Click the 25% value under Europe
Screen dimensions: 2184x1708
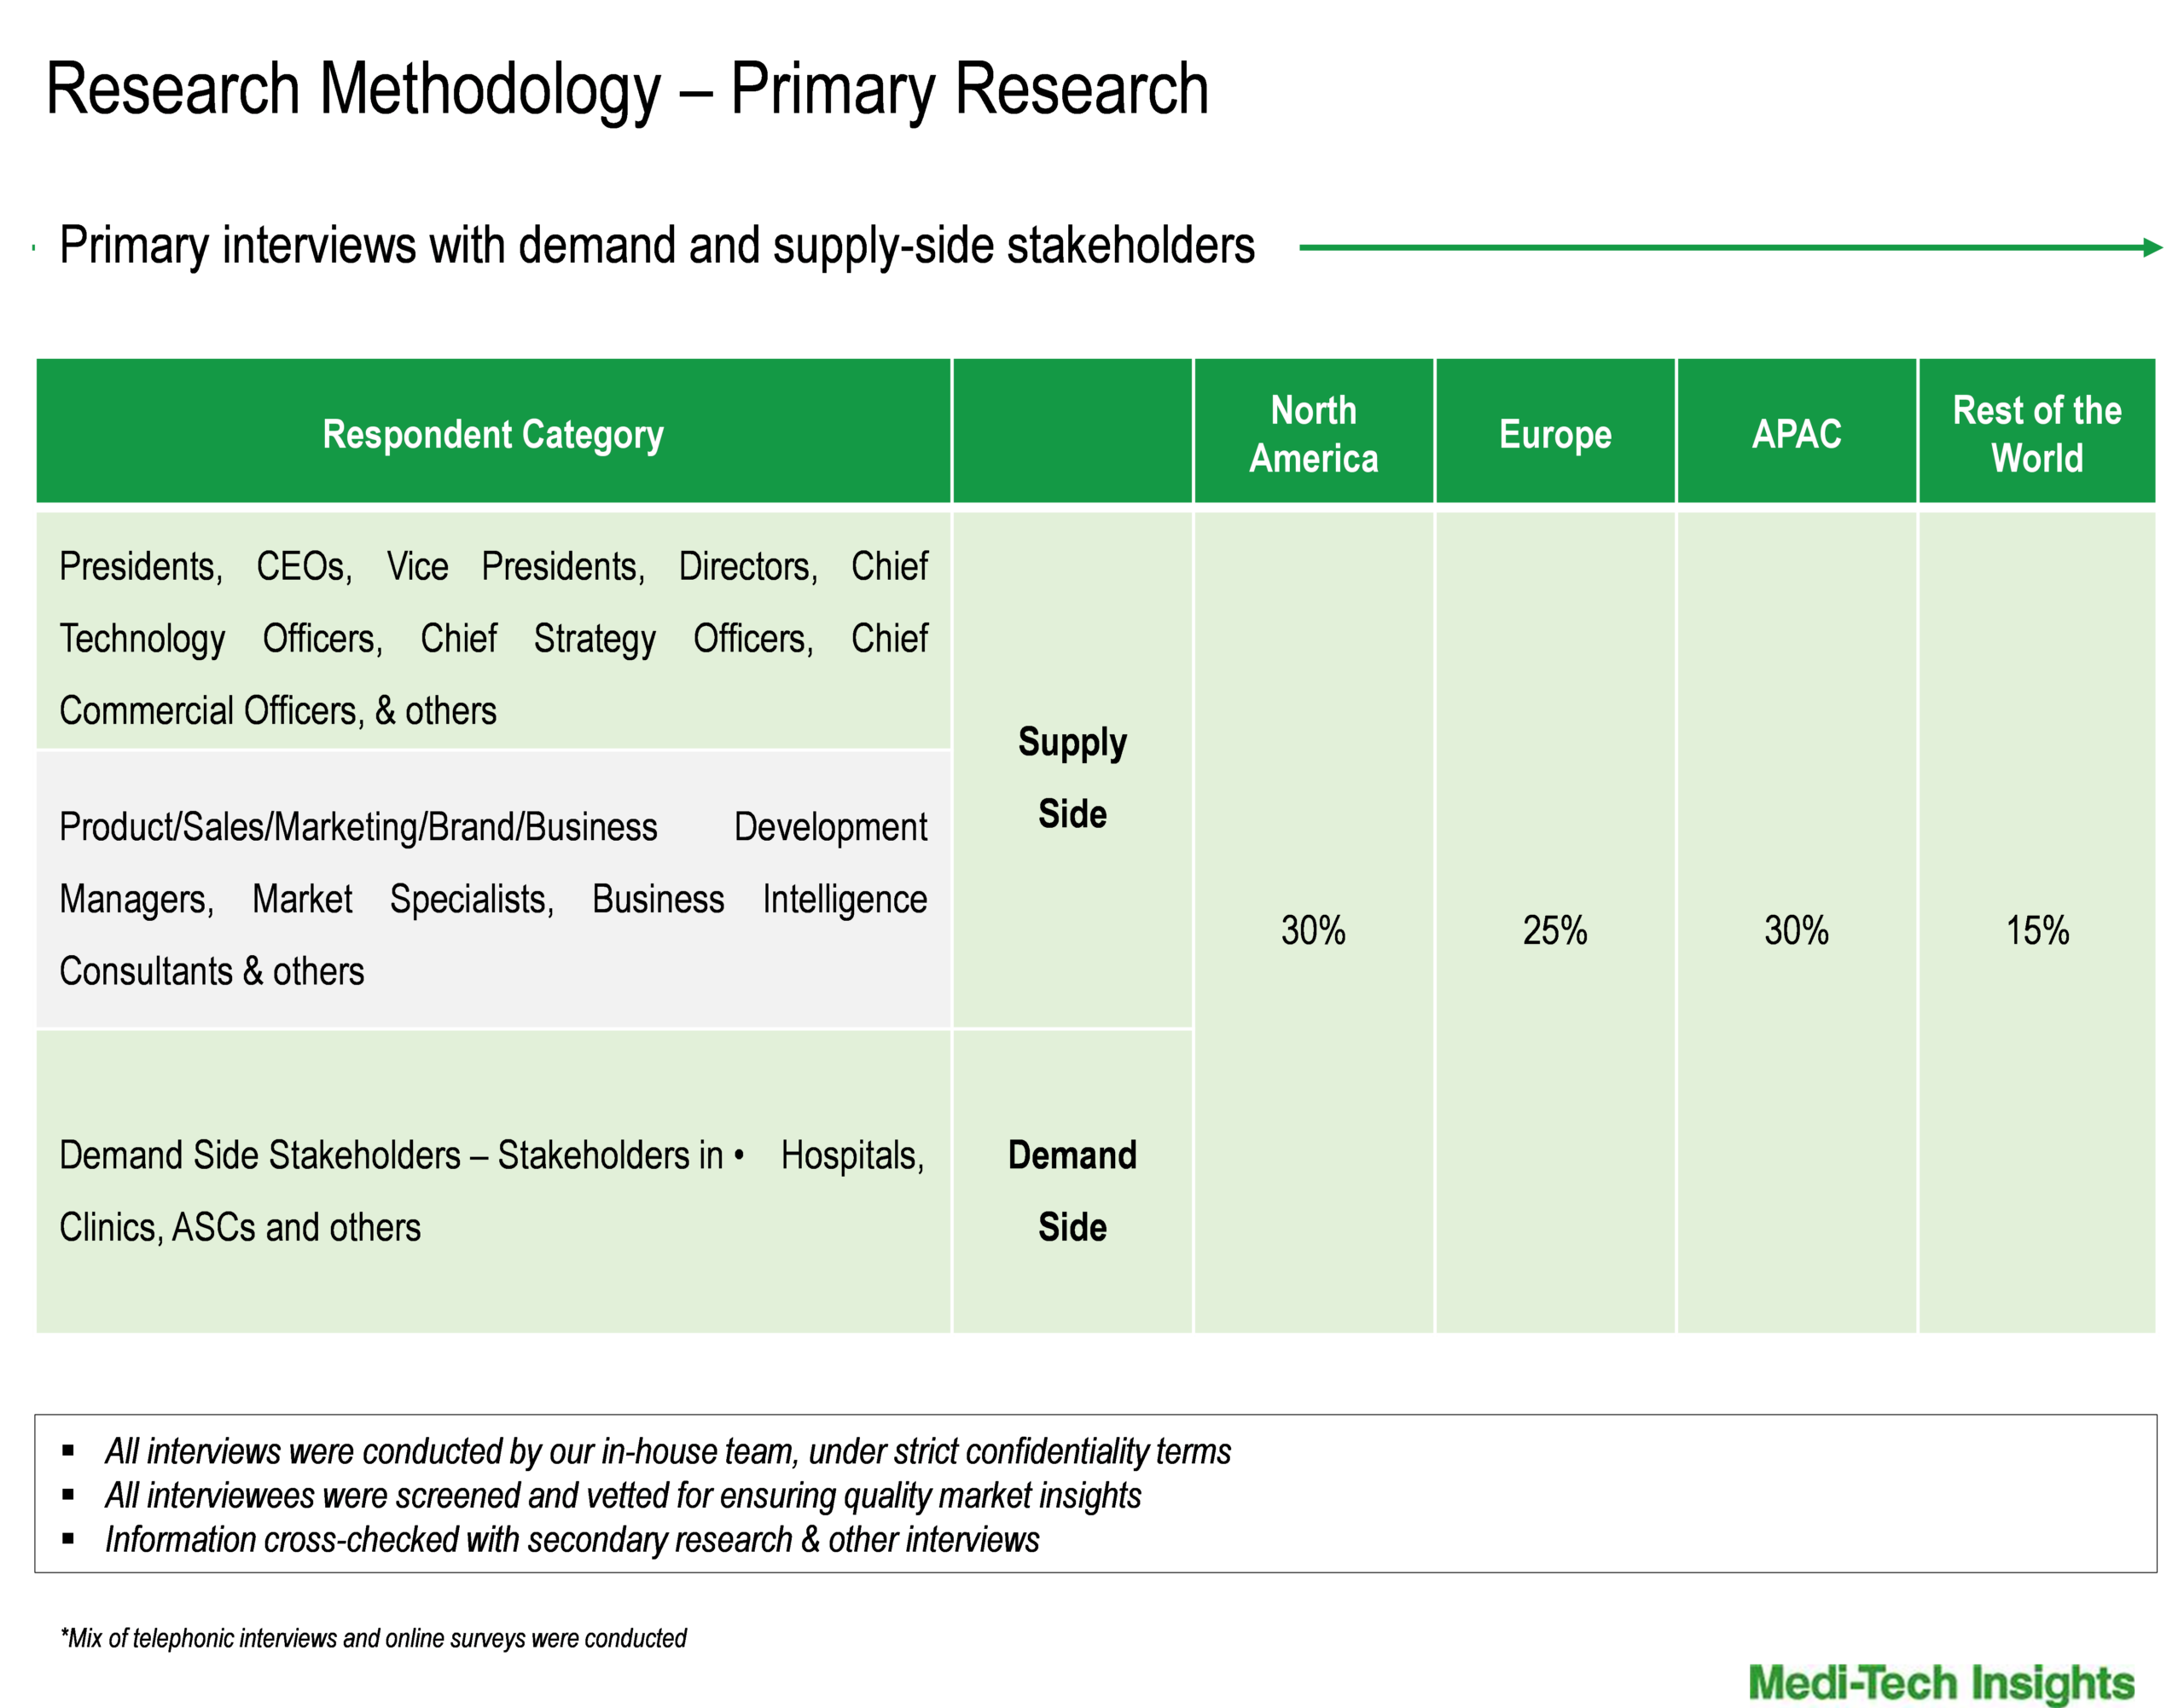(x=1554, y=932)
